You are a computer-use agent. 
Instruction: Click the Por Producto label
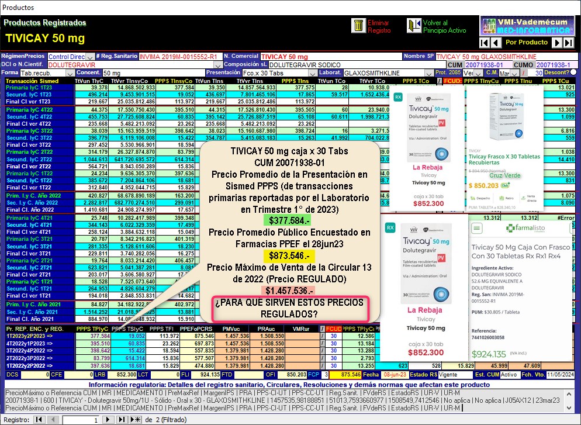coord(527,42)
